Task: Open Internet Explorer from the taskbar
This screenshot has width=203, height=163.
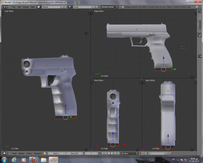Action: [14, 160]
